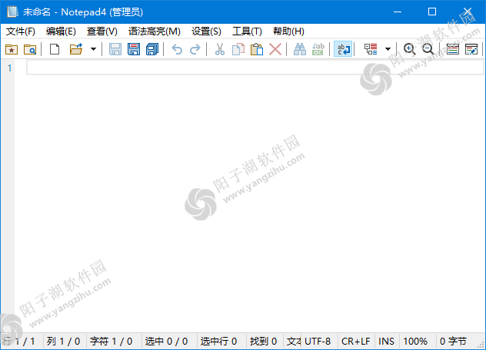Click the 选中行 0 status field
The image size is (486, 350).
(x=221, y=342)
